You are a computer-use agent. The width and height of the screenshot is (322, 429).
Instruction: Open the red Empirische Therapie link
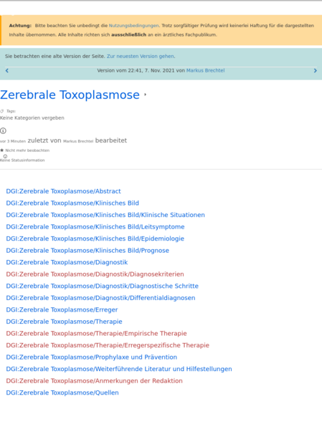coord(96,333)
